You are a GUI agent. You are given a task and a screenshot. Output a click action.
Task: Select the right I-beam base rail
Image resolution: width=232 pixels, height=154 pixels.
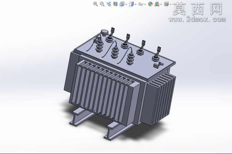coord(118,131)
